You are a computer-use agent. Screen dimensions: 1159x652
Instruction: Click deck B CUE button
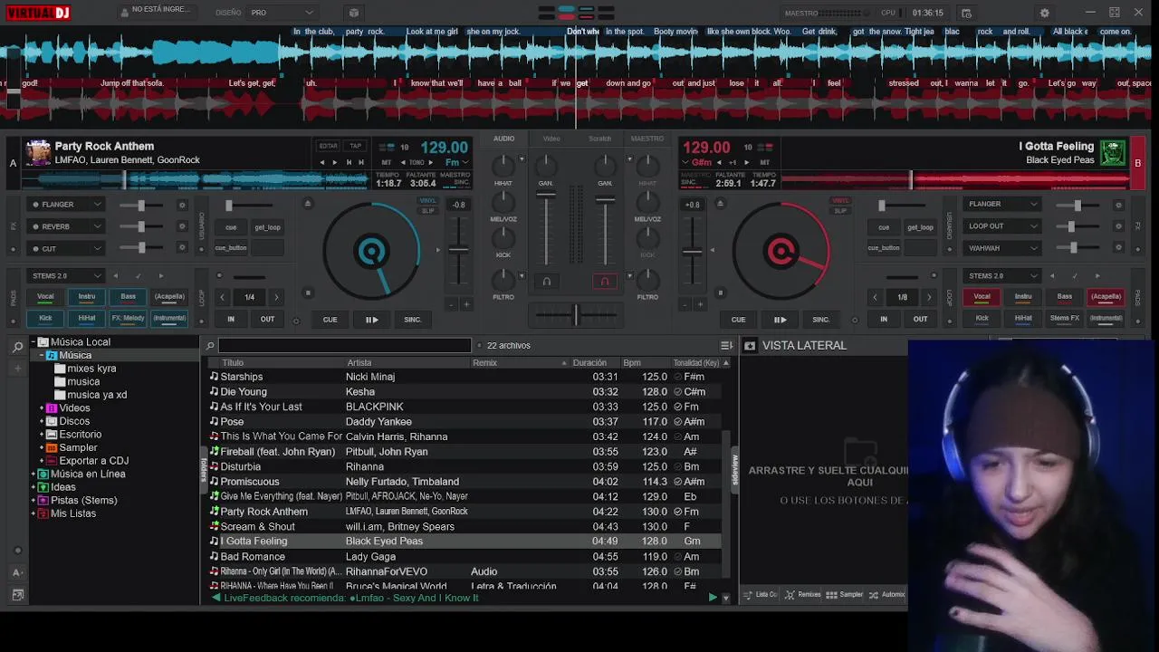738,320
